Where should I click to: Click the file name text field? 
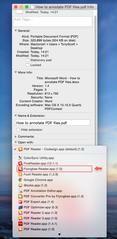click(x=53, y=123)
